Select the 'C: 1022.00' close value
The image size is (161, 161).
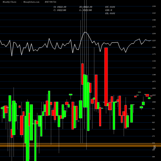[60, 10]
